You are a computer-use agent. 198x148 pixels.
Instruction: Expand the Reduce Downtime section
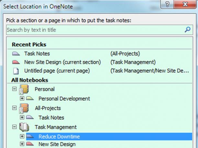tap(22, 136)
